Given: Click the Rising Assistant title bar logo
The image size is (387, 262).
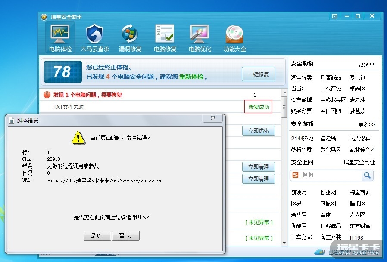Looking at the screenshot, I should pyautogui.click(x=44, y=17).
